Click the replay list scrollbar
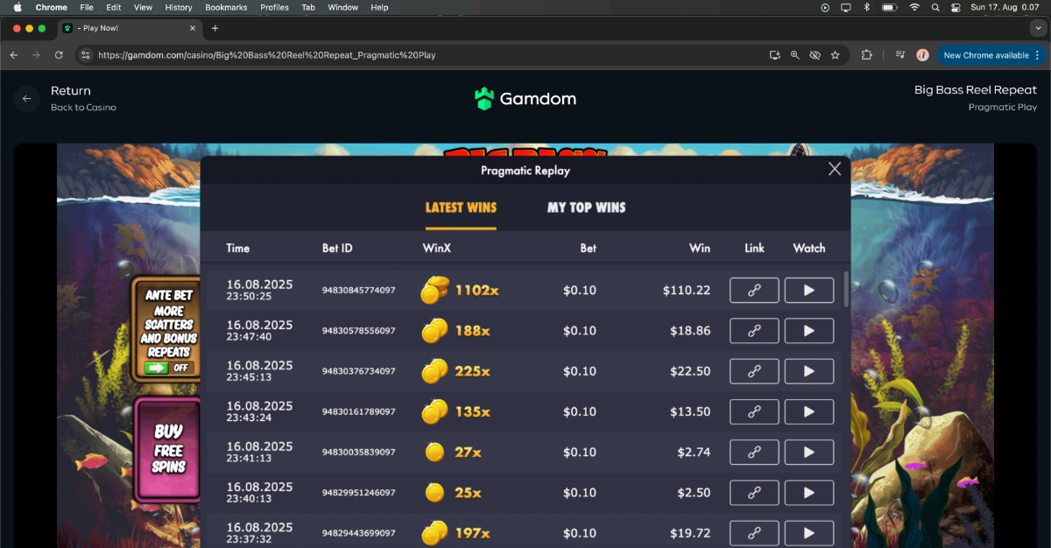 [846, 289]
